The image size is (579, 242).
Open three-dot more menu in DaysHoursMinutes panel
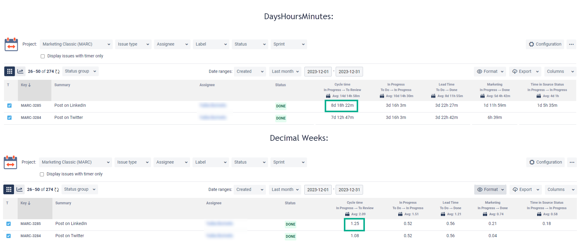[x=571, y=44]
